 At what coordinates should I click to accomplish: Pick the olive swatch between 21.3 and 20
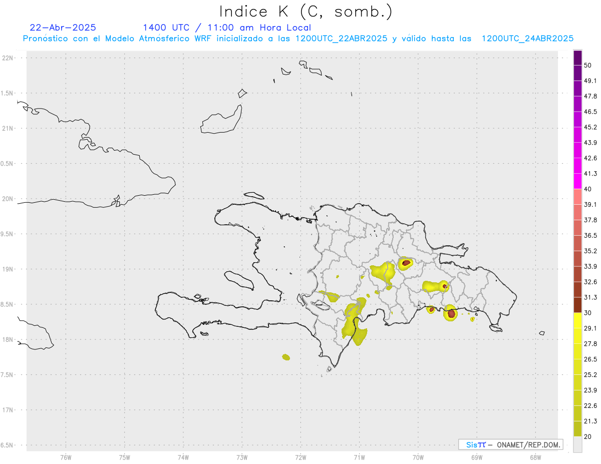click(577, 429)
